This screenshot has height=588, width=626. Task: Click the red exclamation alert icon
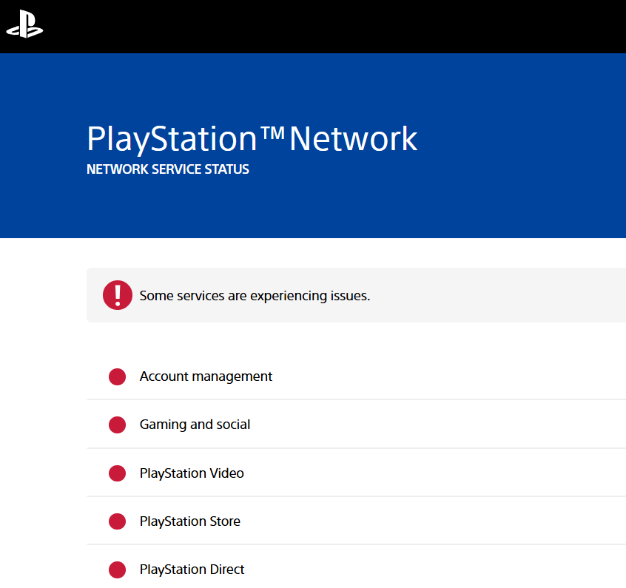pyautogui.click(x=118, y=296)
